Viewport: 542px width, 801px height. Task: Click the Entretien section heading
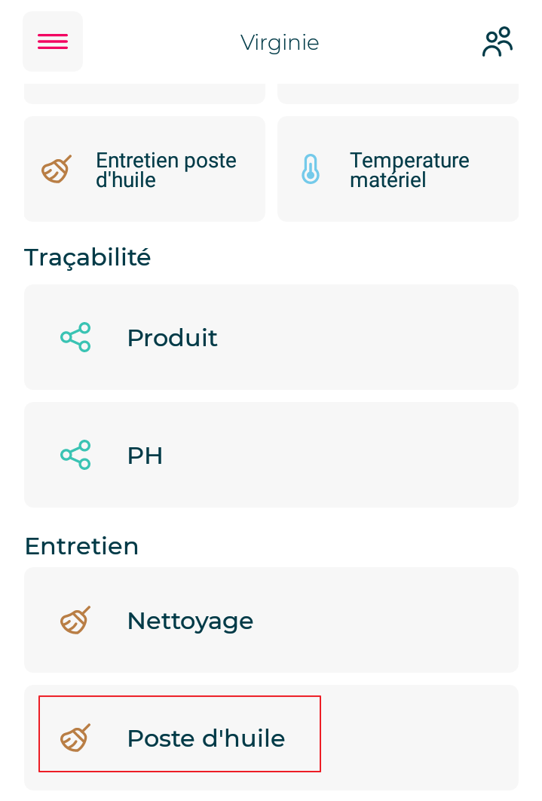pyautogui.click(x=81, y=545)
